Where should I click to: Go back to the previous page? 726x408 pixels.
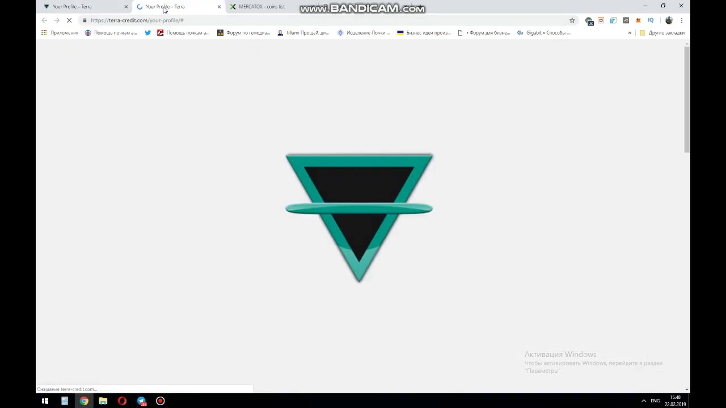pos(44,20)
